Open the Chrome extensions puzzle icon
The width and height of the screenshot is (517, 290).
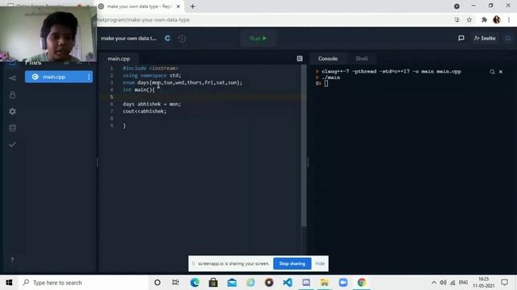click(484, 19)
